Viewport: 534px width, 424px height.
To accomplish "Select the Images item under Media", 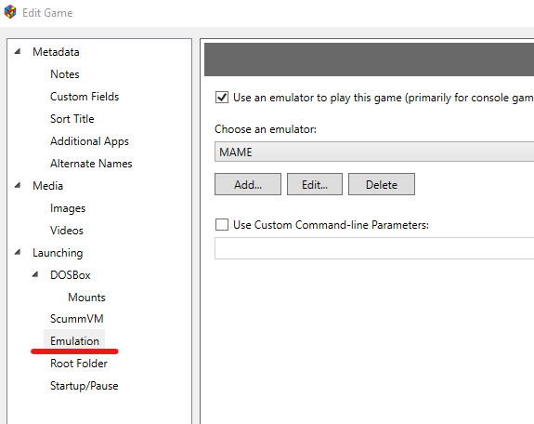I will [68, 208].
